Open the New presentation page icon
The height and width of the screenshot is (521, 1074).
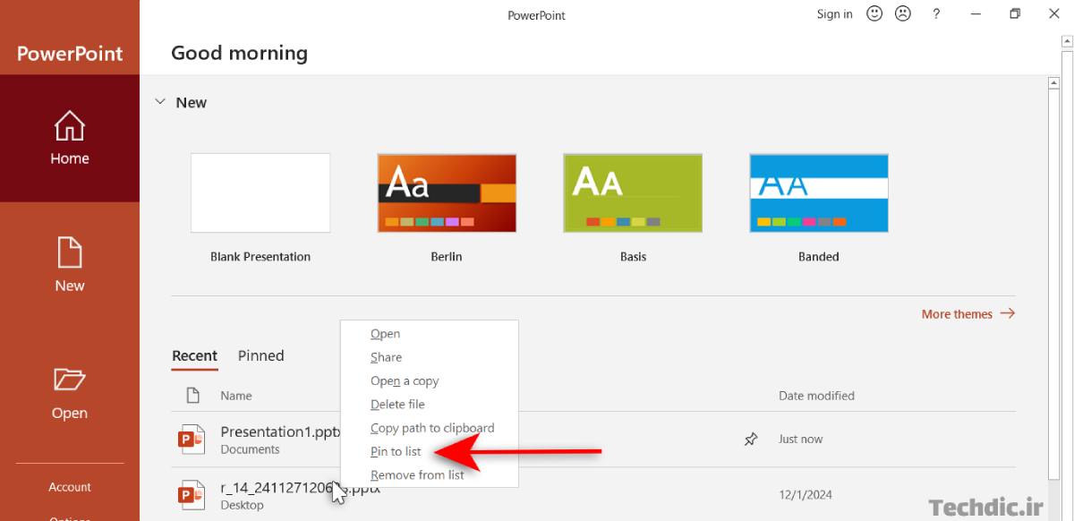click(x=70, y=252)
